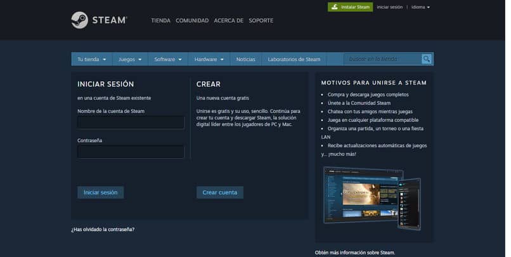The width and height of the screenshot is (511, 257).
Task: Focus the buscar en la tienda field
Action: [382, 59]
